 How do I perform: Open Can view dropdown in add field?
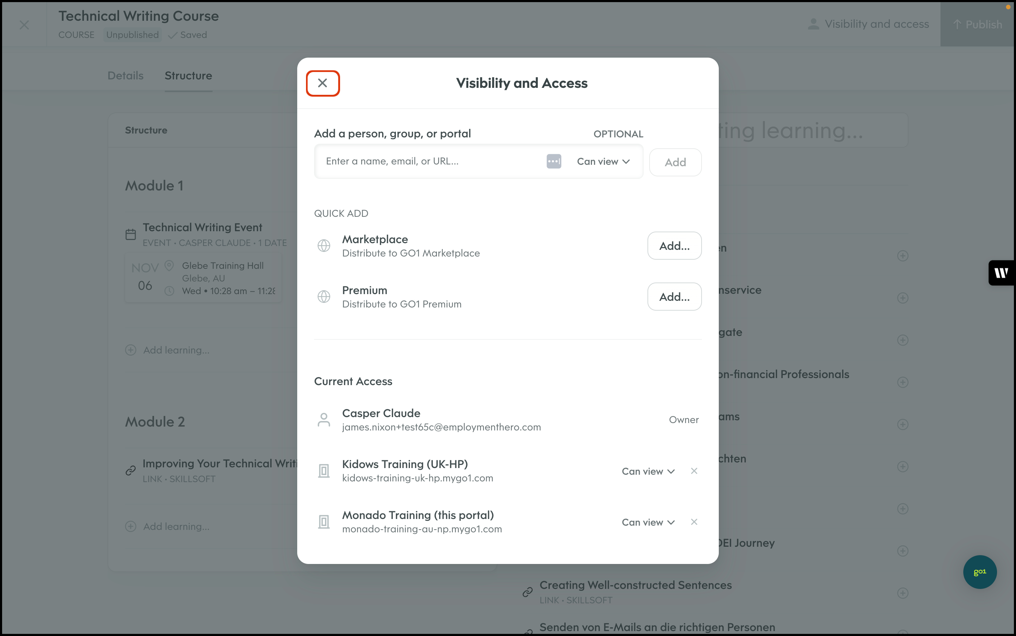click(603, 162)
